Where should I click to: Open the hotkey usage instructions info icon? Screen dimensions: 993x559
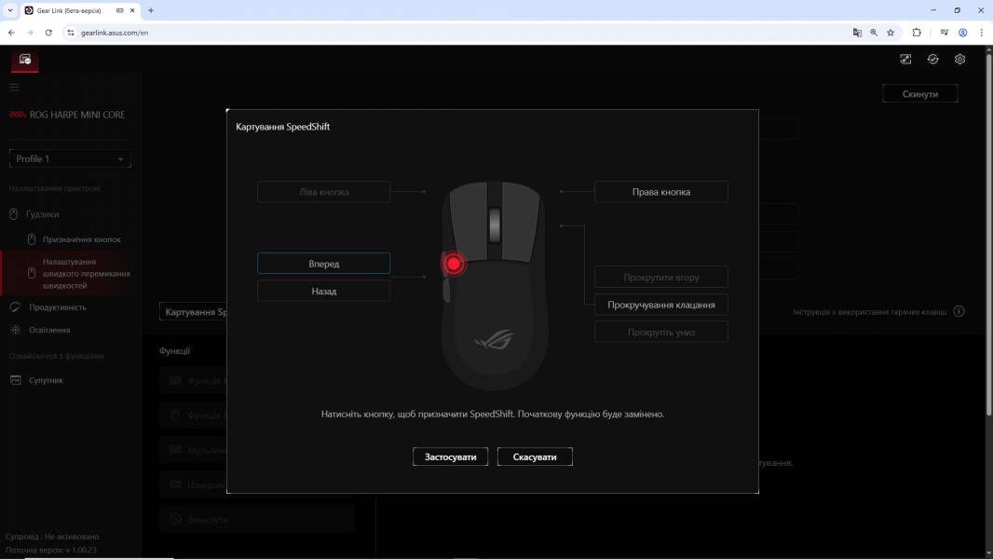pyautogui.click(x=959, y=311)
